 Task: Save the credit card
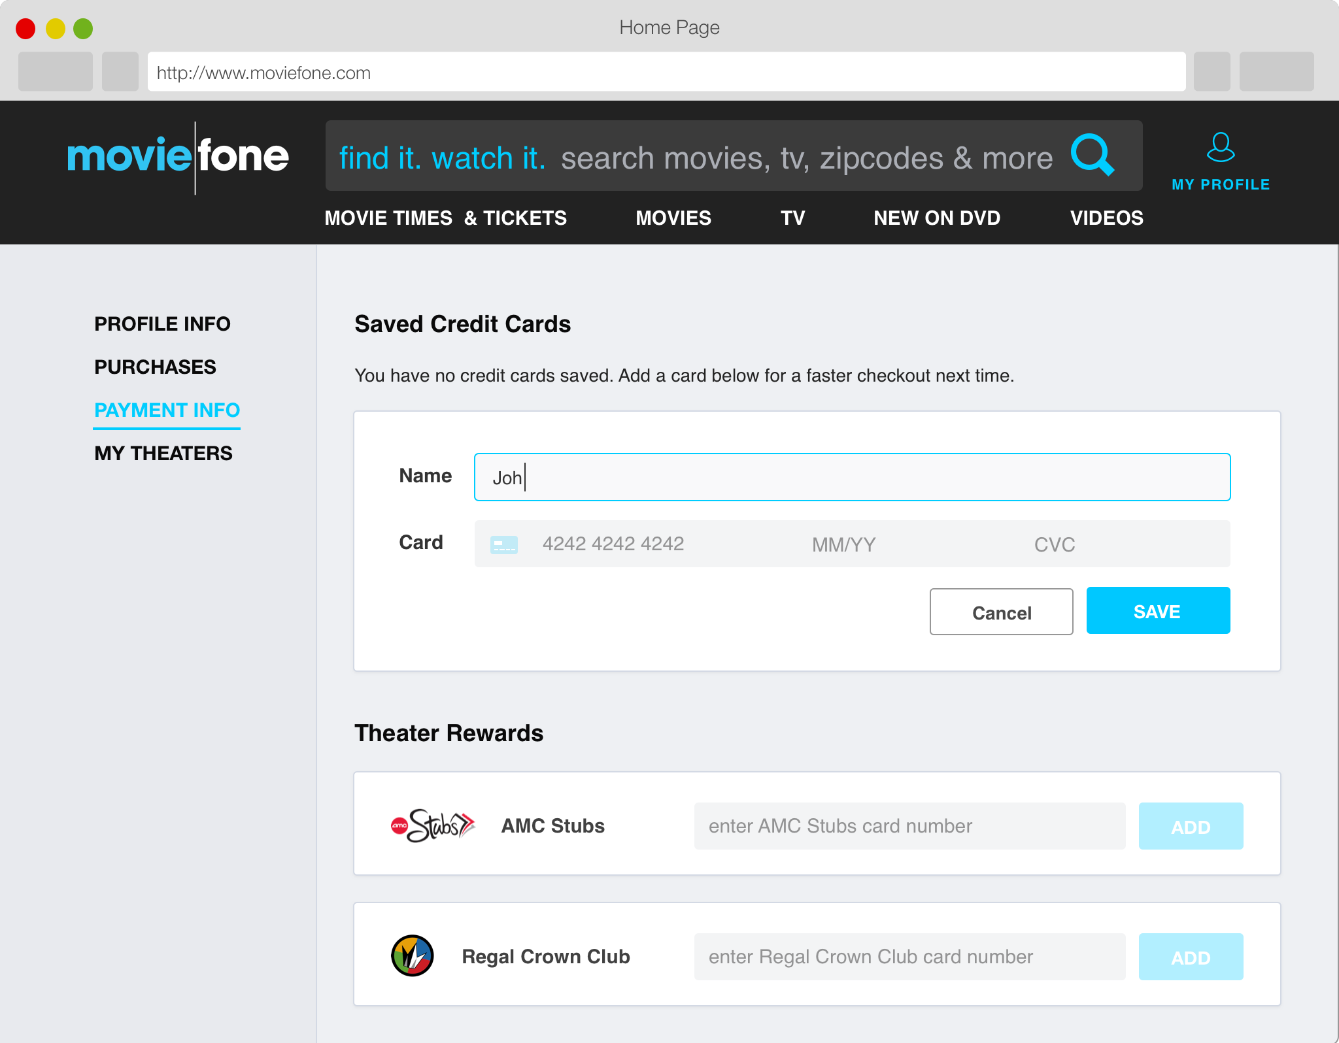1158,611
